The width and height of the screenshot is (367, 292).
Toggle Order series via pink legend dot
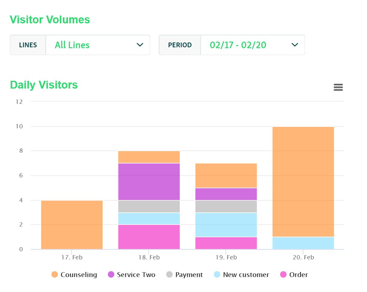(x=283, y=275)
